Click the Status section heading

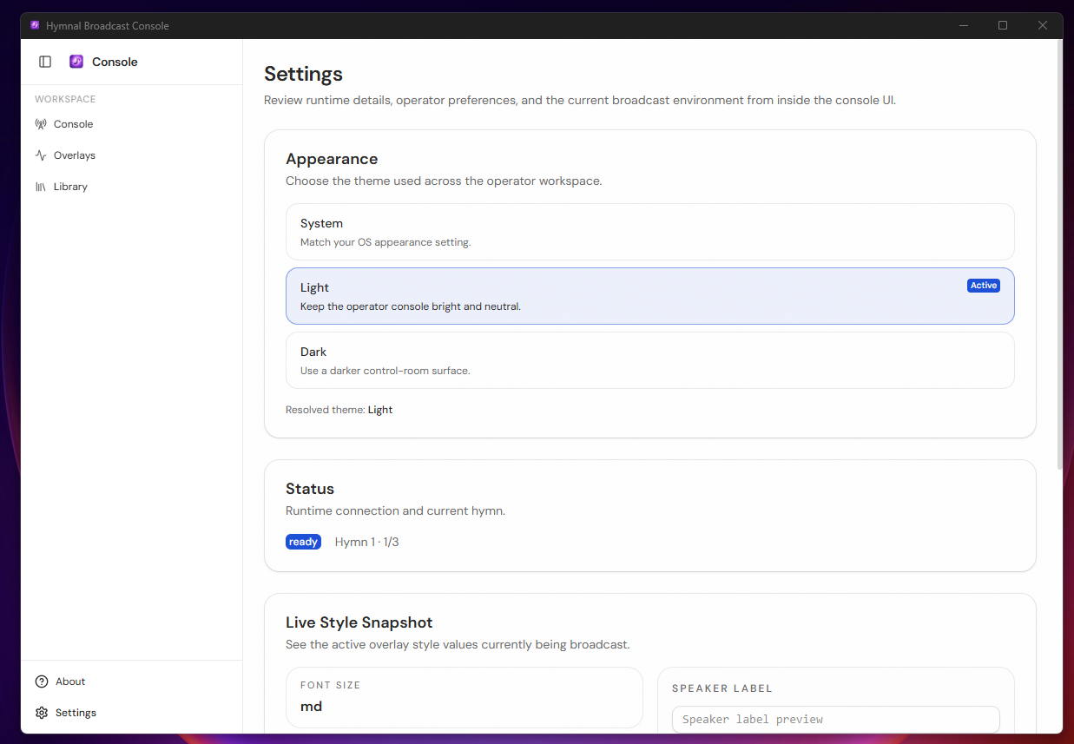(310, 489)
